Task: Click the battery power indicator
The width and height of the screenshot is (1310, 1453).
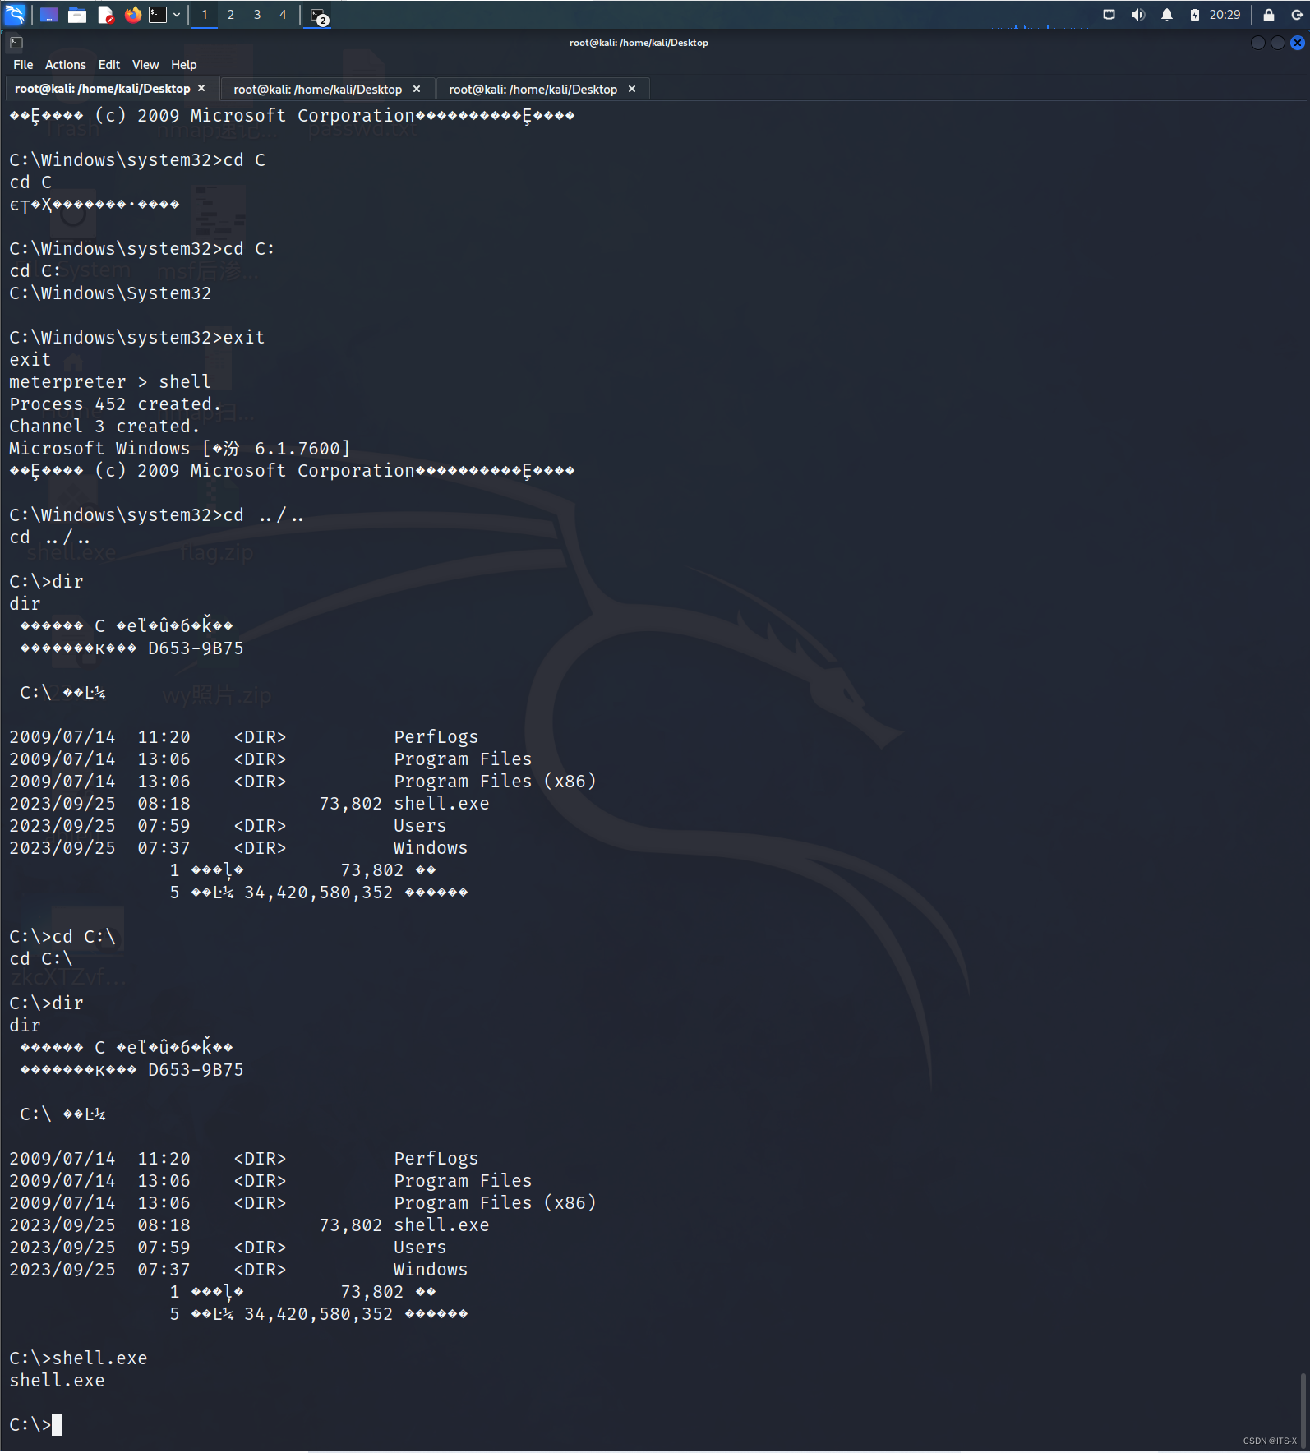Action: point(1194,15)
